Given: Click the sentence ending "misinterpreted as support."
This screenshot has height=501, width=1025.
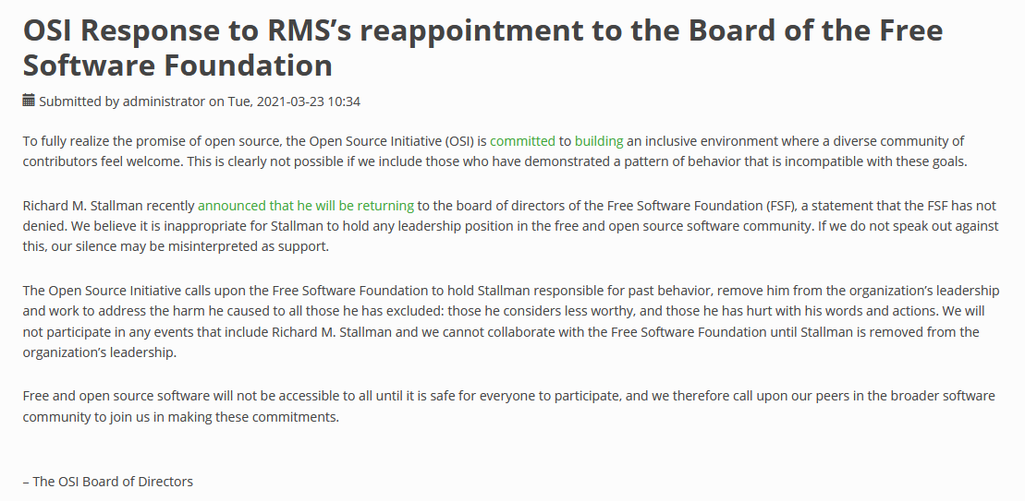Looking at the screenshot, I should tap(176, 246).
